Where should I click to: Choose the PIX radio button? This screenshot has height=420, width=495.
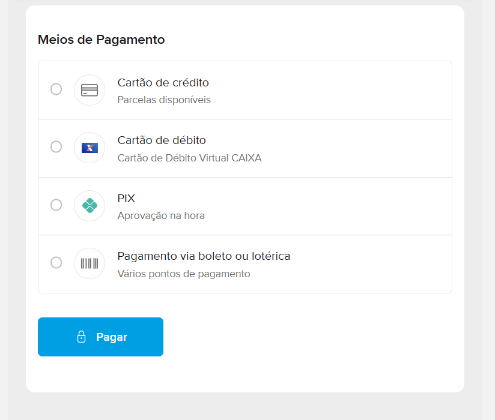click(56, 205)
